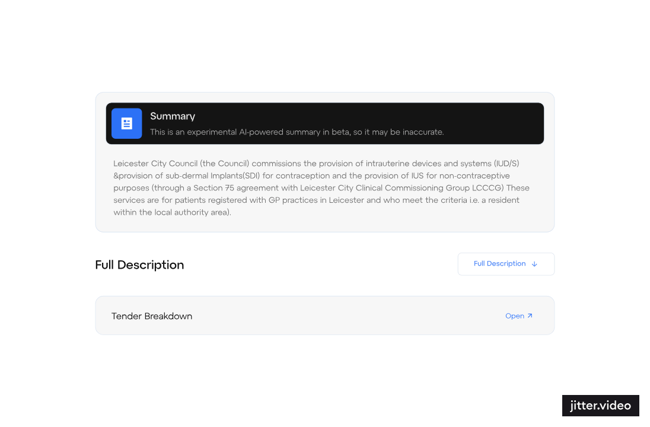Click the Summary heading title

(x=173, y=116)
